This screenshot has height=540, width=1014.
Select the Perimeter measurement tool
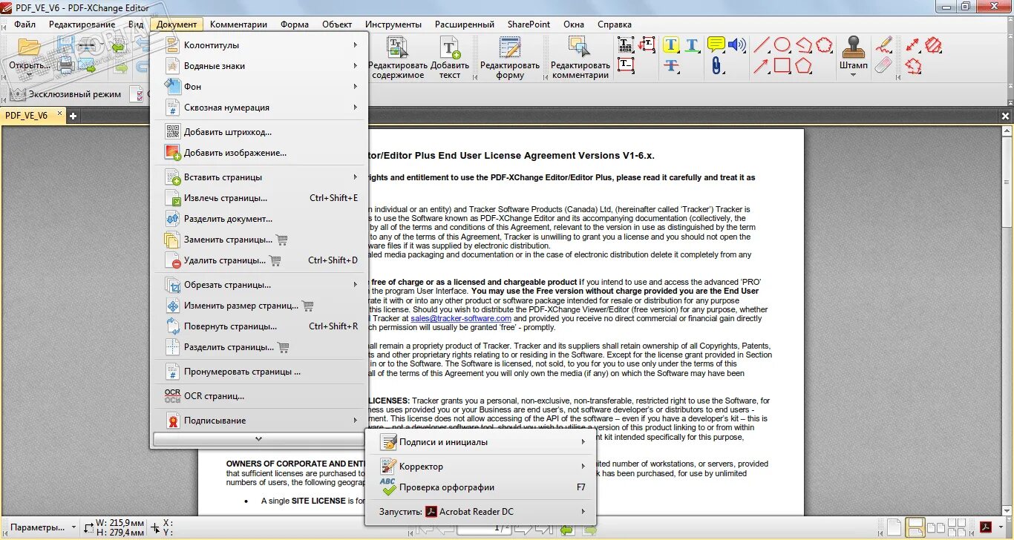(913, 65)
